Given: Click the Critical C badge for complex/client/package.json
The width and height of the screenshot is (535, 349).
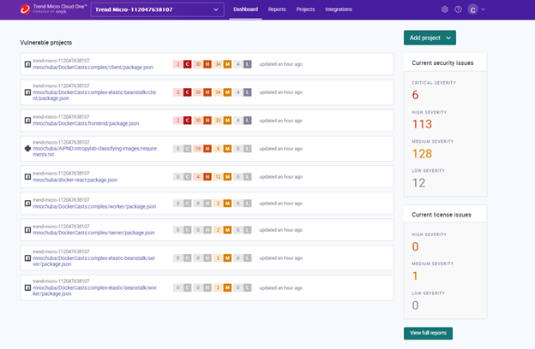Looking at the screenshot, I should pyautogui.click(x=187, y=64).
